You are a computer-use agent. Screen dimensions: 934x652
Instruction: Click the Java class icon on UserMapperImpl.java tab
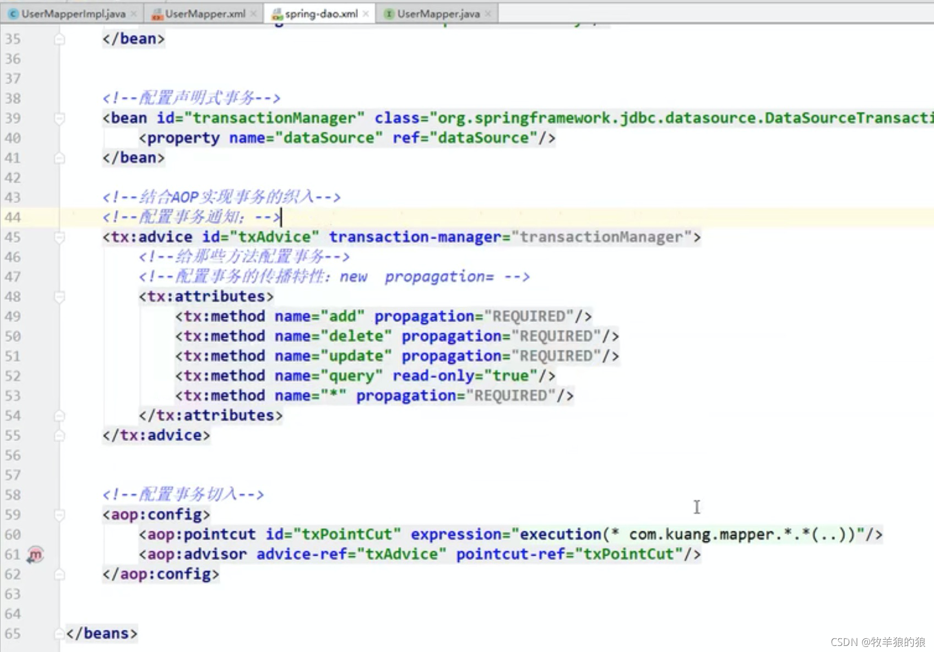(x=13, y=14)
